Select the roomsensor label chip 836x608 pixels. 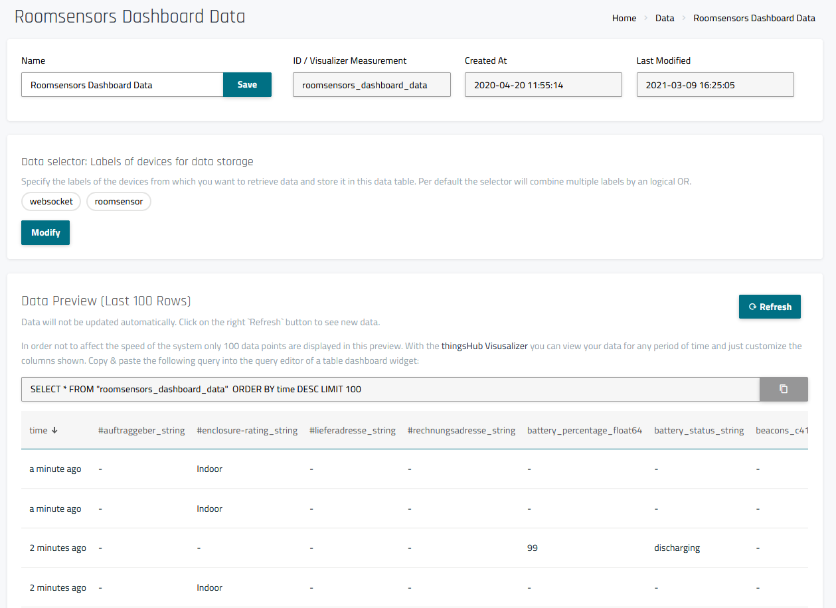point(119,201)
